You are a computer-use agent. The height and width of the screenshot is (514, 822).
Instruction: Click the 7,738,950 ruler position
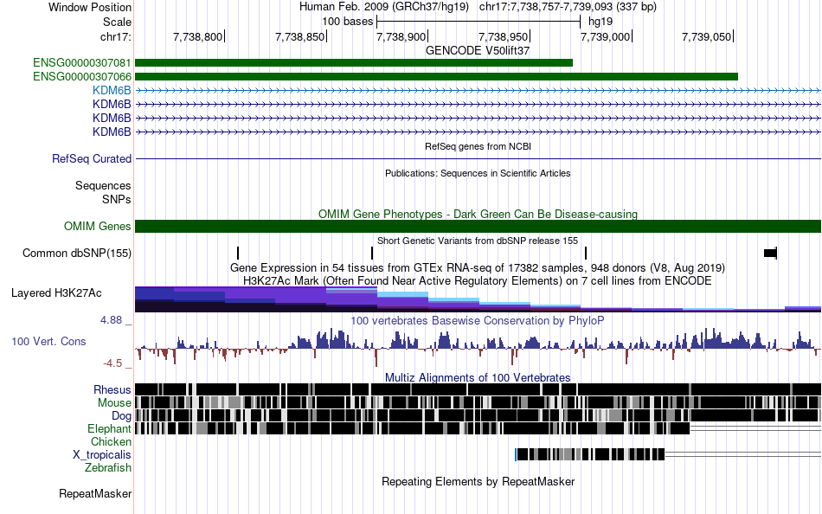coord(503,36)
